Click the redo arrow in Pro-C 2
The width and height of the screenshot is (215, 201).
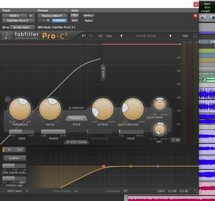click(x=90, y=36)
